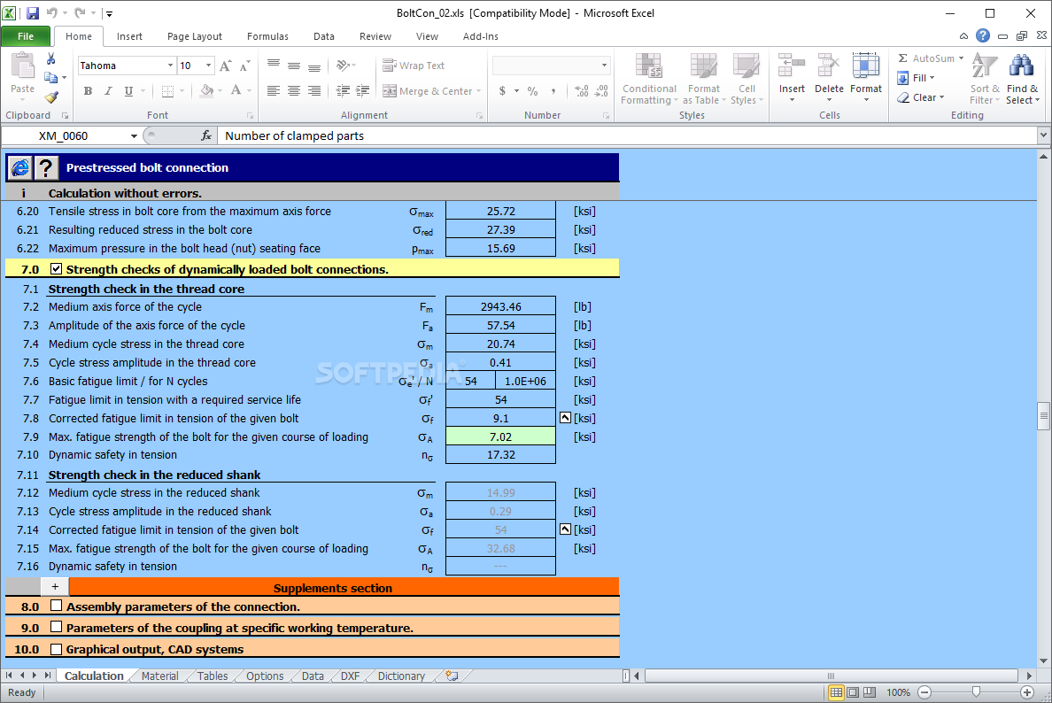Check Graphical output, CAD systems box
1052x703 pixels.
[x=57, y=649]
